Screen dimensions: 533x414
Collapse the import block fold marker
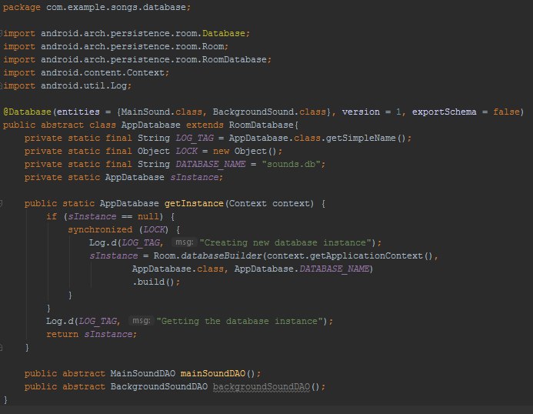[1, 33]
